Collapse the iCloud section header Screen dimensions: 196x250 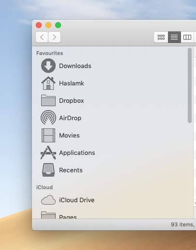[x=45, y=187]
